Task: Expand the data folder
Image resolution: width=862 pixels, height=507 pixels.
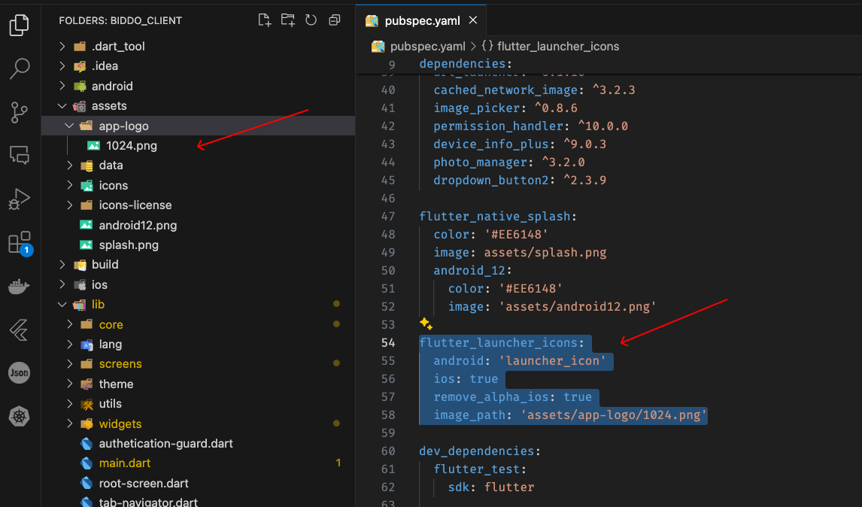Action: 69,165
